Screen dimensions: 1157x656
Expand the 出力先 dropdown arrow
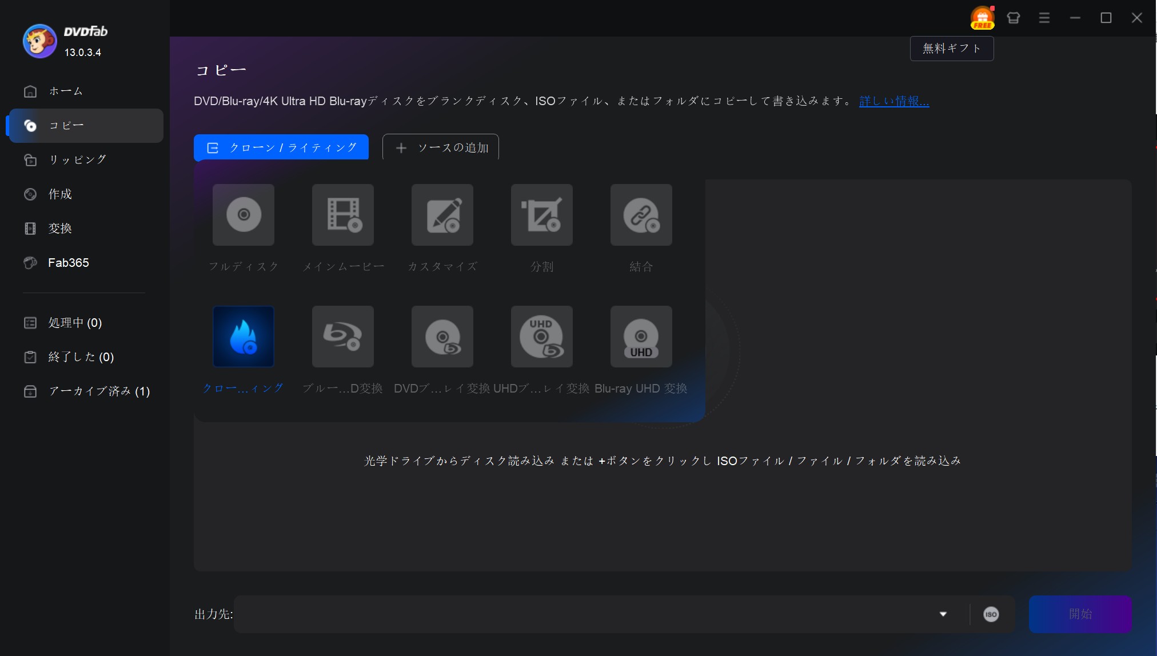pos(943,614)
